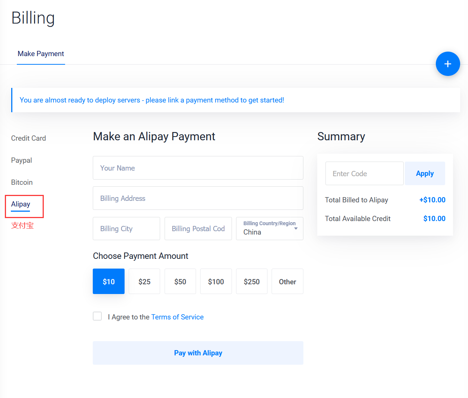Tick the Terms of Service agreement checkbox
468x398 pixels.
[x=97, y=316]
